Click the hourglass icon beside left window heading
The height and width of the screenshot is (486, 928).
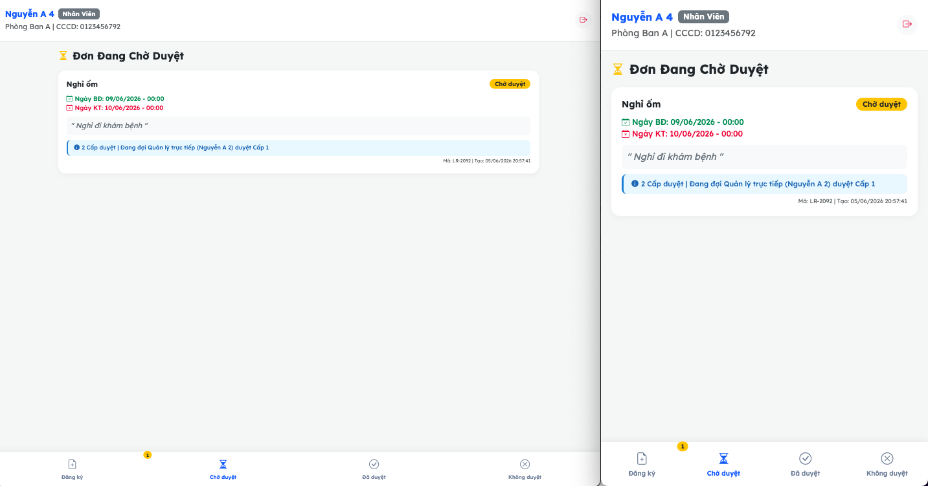pos(63,56)
